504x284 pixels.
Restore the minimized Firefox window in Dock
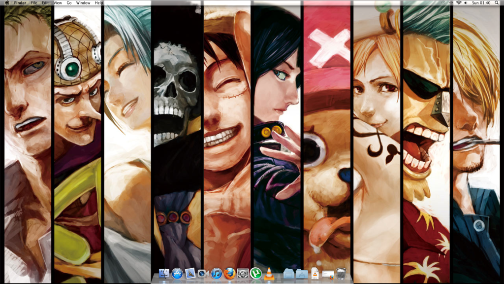(x=328, y=274)
